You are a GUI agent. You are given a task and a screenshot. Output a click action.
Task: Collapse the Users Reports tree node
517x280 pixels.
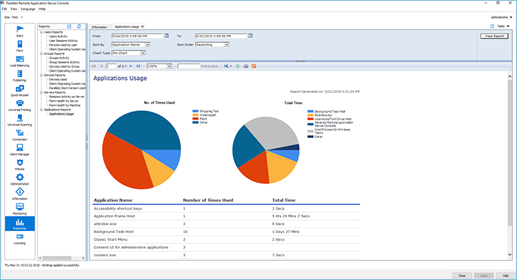[41, 32]
